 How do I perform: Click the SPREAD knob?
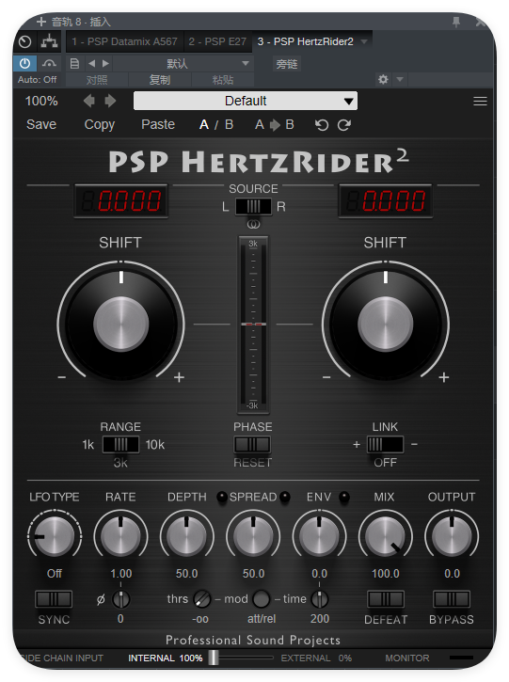pyautogui.click(x=253, y=536)
